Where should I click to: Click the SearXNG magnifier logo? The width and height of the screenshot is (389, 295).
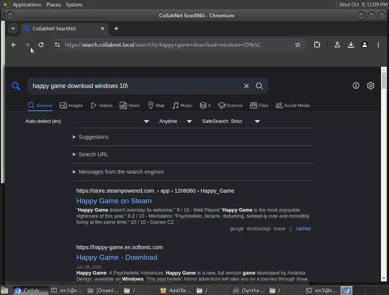tap(16, 86)
